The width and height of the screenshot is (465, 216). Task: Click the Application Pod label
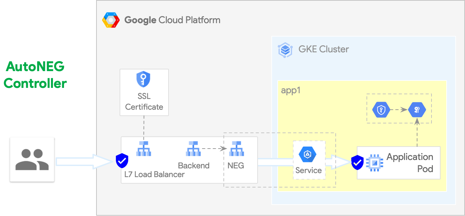[410, 163]
